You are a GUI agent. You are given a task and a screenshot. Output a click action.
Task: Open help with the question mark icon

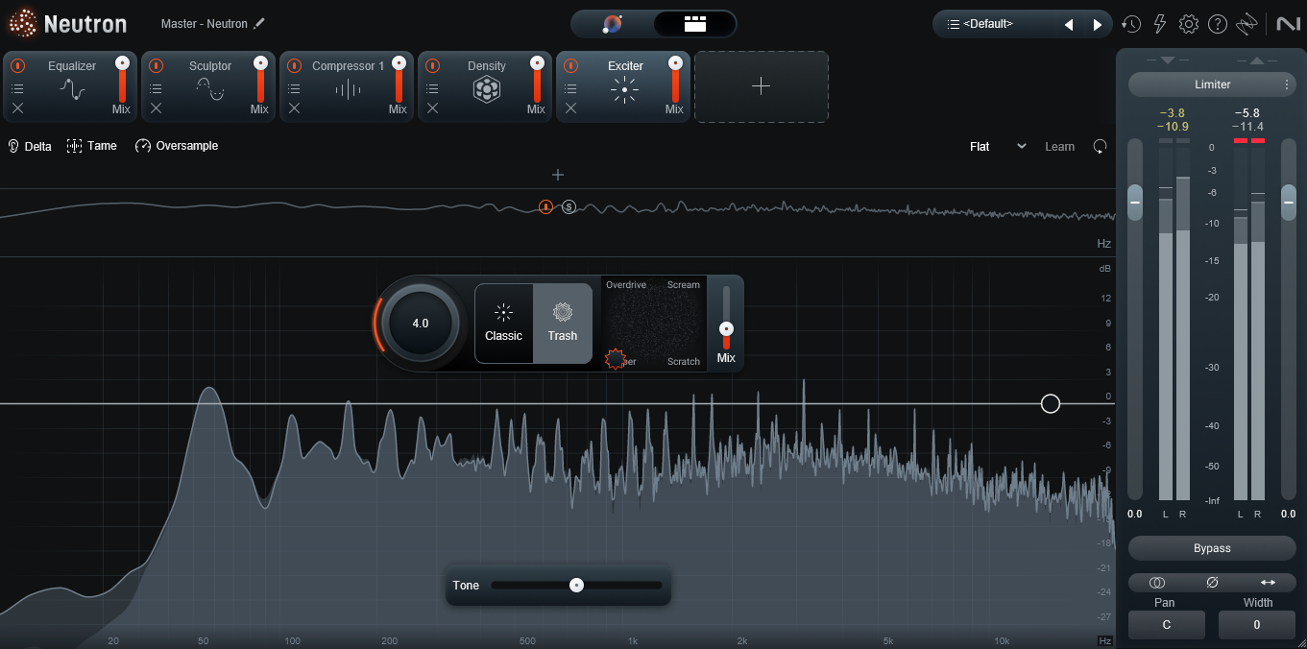(1218, 24)
